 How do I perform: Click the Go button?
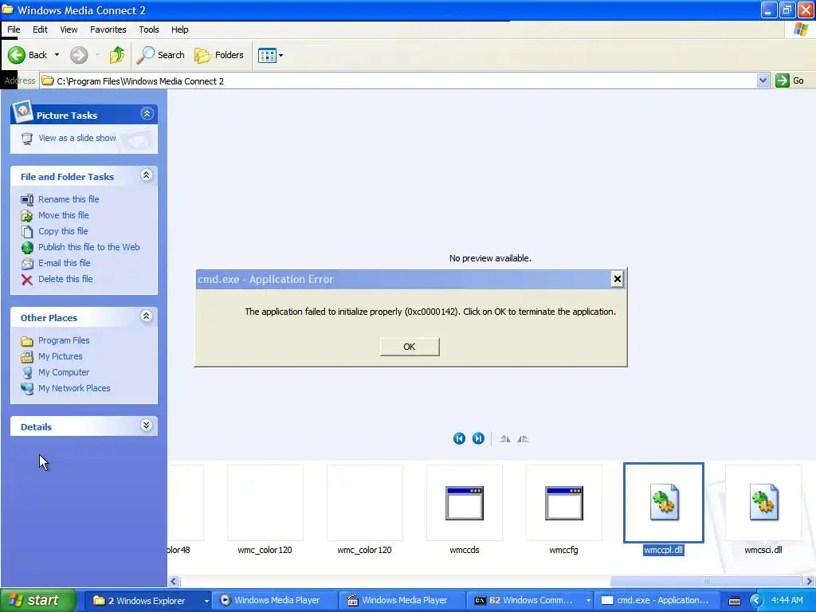pos(790,80)
